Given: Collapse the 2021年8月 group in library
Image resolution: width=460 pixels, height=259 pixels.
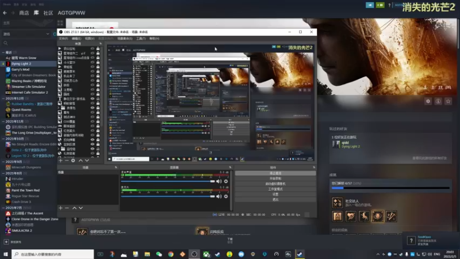Looking at the screenshot, I should (x=3, y=173).
